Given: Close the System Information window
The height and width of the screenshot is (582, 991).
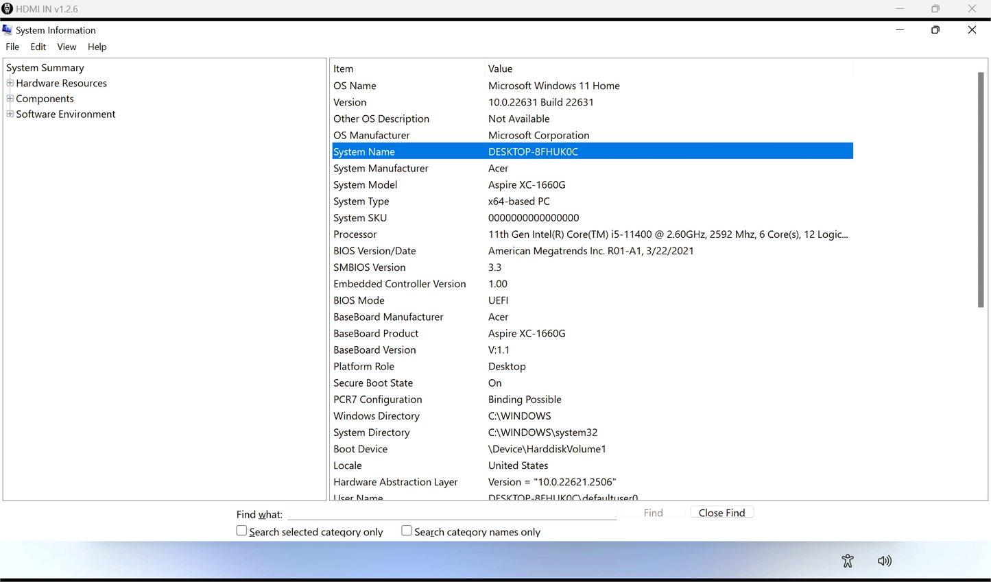Looking at the screenshot, I should pos(972,30).
